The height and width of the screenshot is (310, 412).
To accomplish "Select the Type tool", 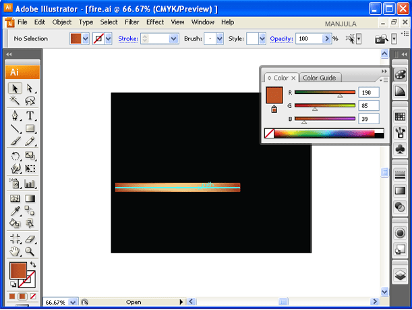I will (x=30, y=115).
